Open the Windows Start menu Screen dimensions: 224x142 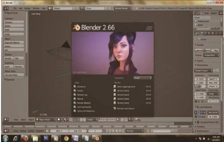tap(5, 138)
